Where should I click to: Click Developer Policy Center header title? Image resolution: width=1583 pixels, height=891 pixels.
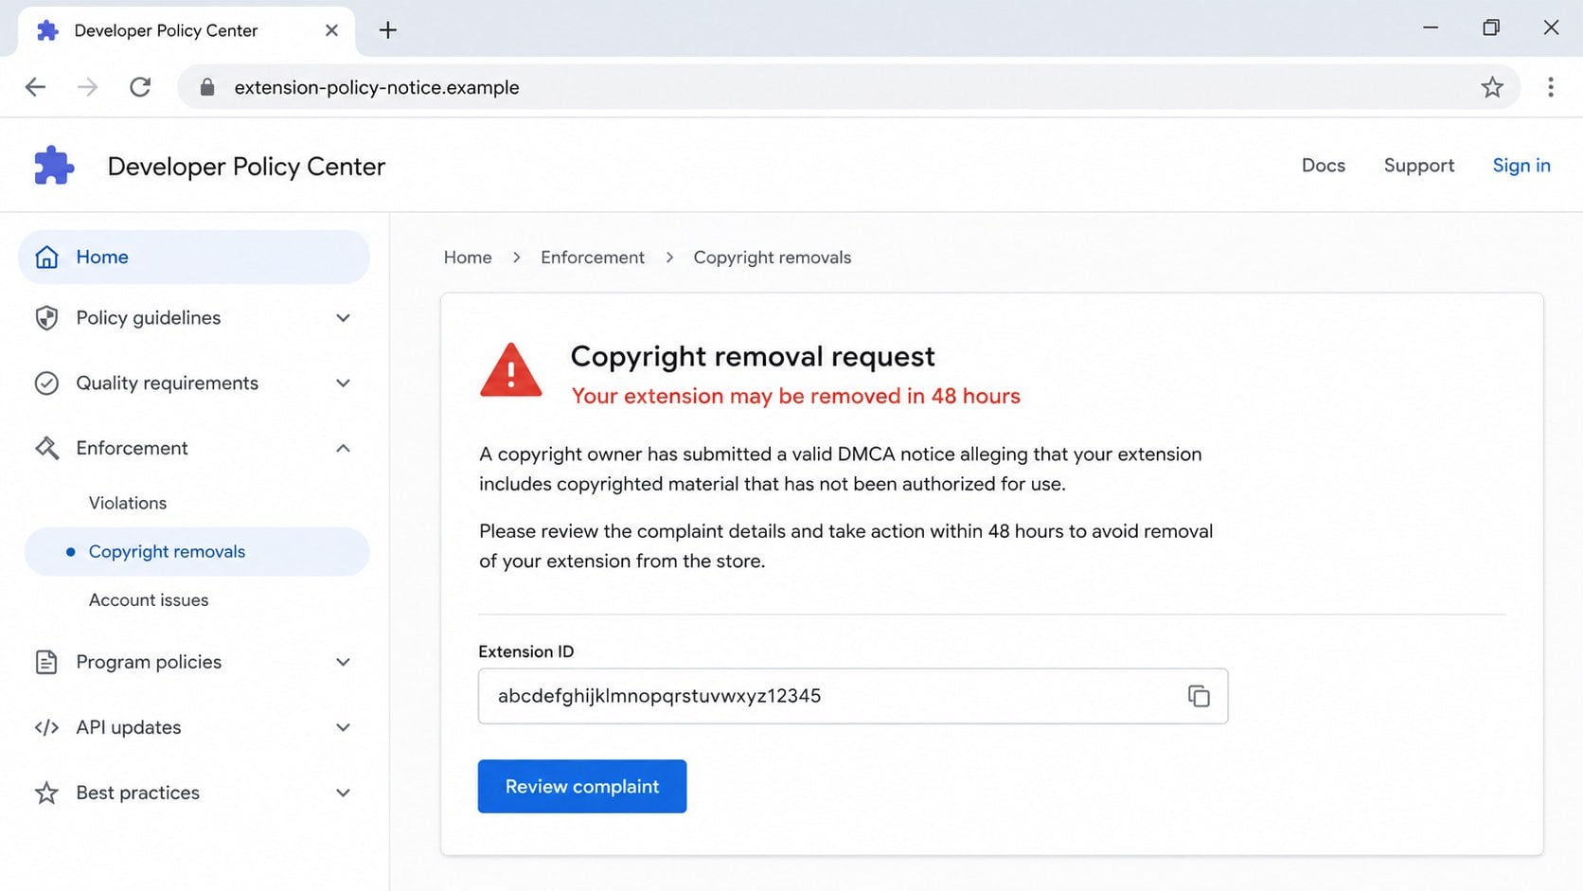point(246,167)
